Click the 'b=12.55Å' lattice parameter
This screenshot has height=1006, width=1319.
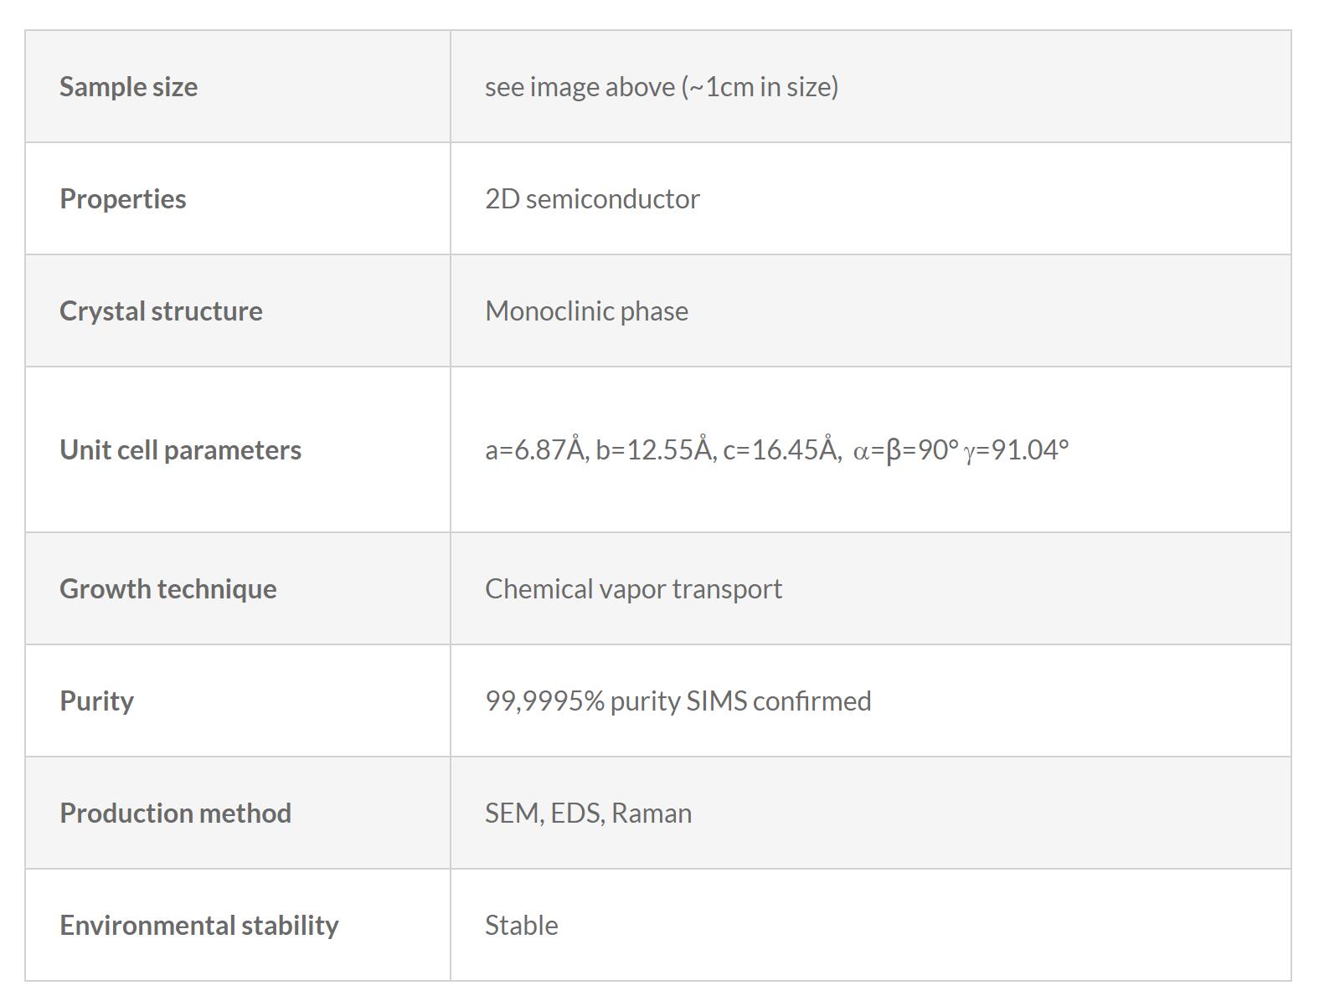pyautogui.click(x=655, y=450)
